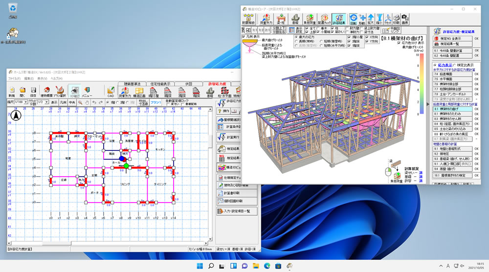Open the CAD icon in main window
Screen dimensions: 489x272
pyautogui.click(x=111, y=92)
